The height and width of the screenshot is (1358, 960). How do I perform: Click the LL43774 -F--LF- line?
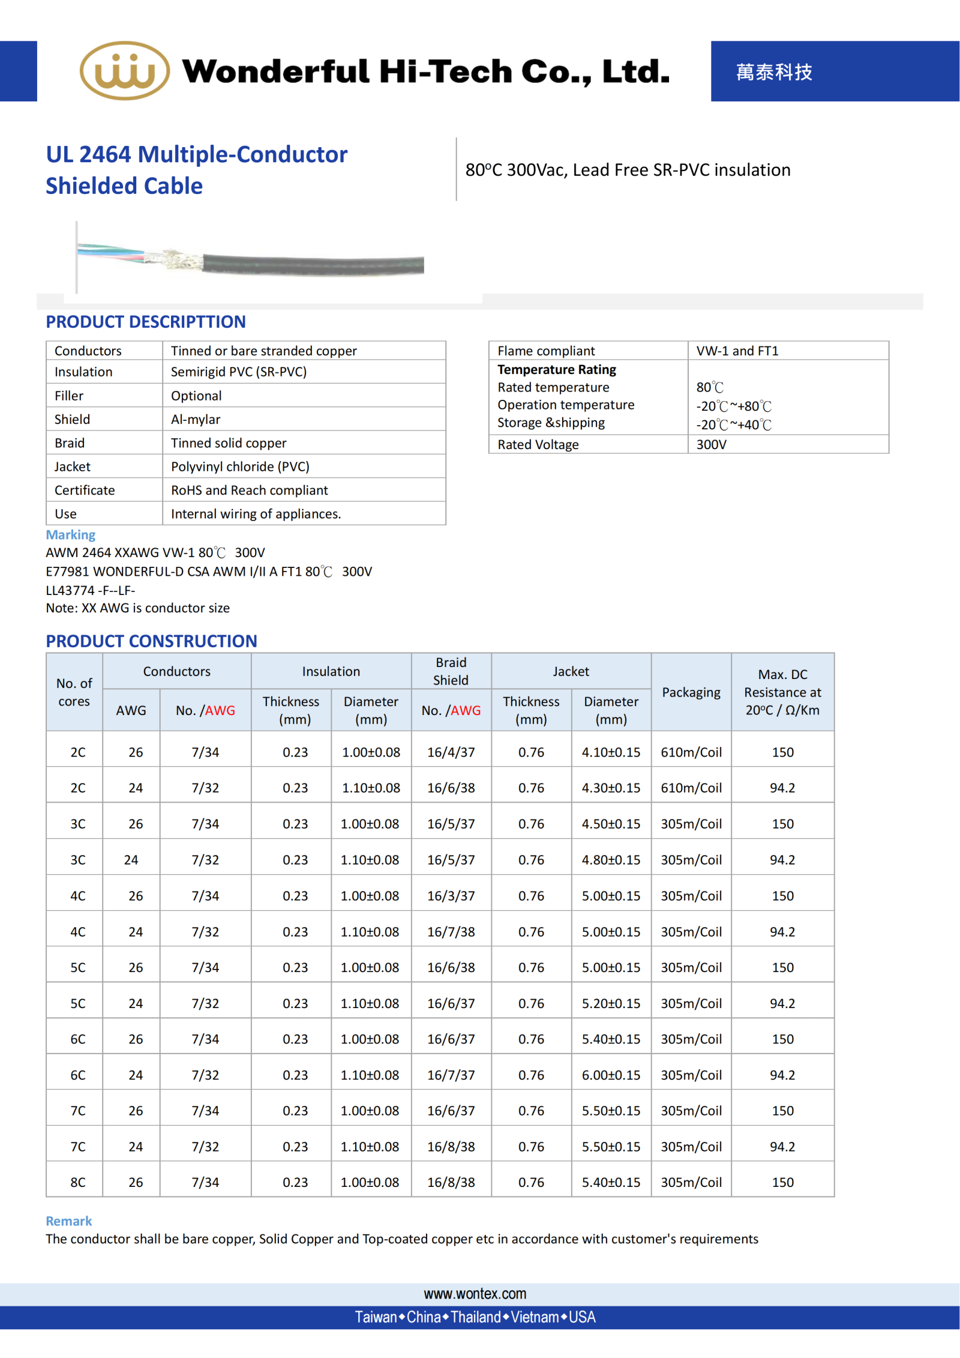tap(91, 590)
